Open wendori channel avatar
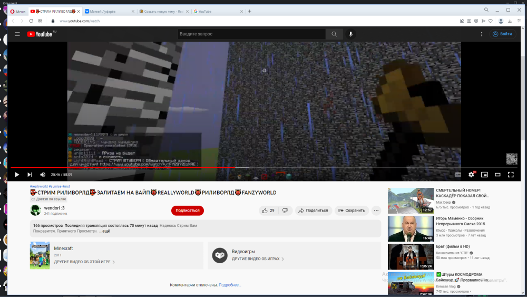Screen dimensions: 527x297 pyautogui.click(x=35, y=210)
